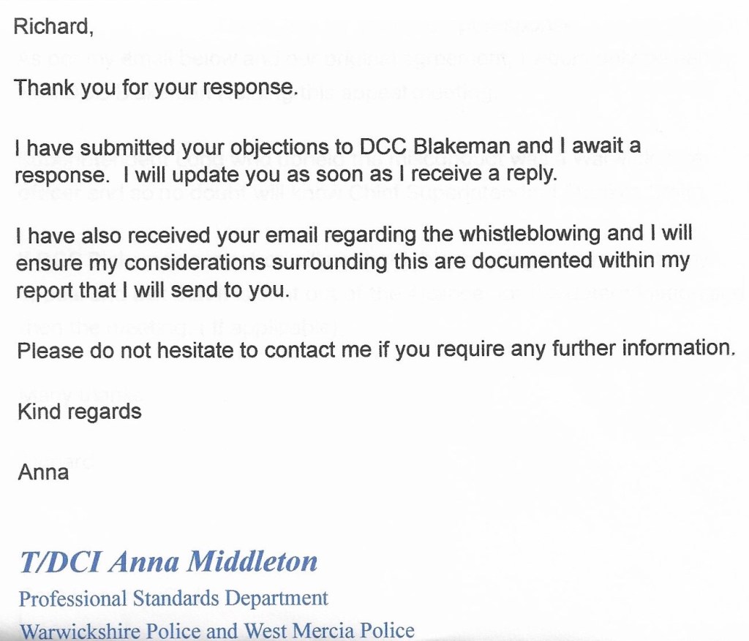Image resolution: width=749 pixels, height=641 pixels.
Task: Click the 'Richard,' greeting line
Action: point(53,26)
